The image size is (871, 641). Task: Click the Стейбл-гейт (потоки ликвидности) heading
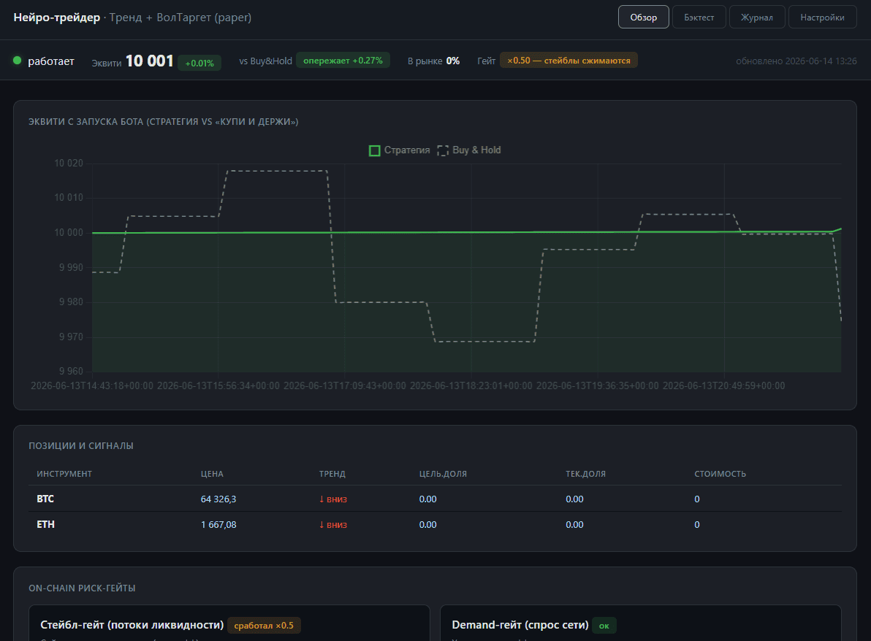(x=132, y=625)
